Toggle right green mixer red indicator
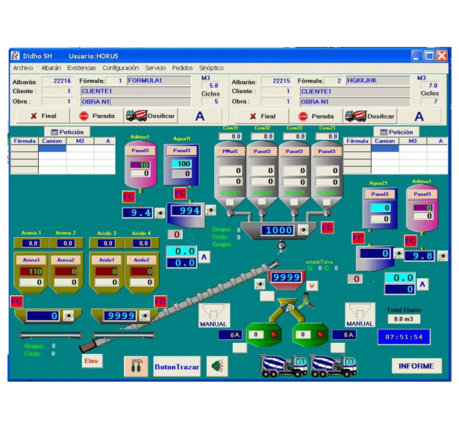This screenshot has width=459, height=428. (x=320, y=334)
